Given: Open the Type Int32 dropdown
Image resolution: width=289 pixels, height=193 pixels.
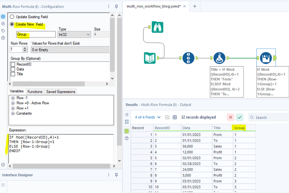Looking at the screenshot, I should 75,34.
